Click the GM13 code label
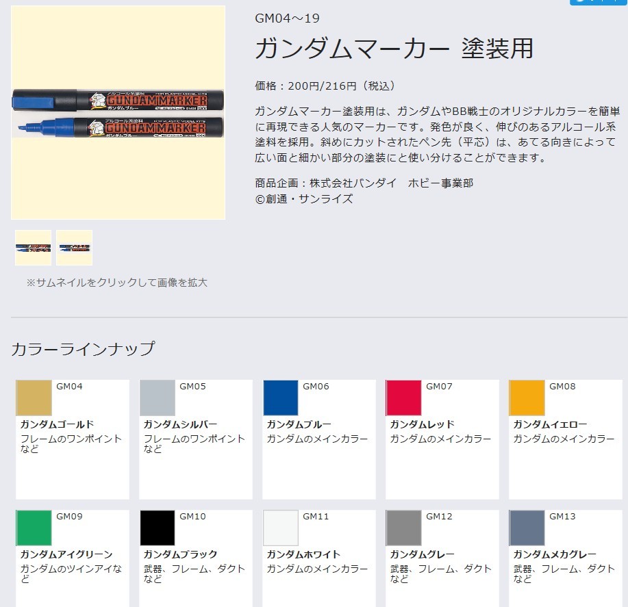This screenshot has height=607, width=628. pos(562,517)
